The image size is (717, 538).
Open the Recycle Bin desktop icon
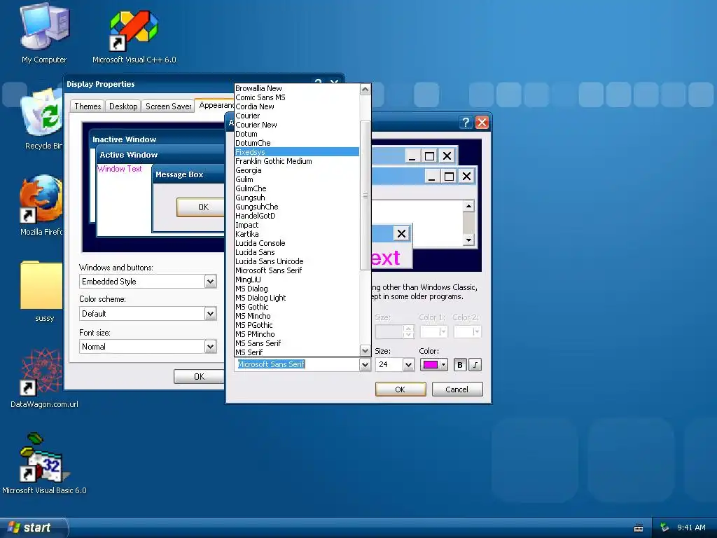click(x=42, y=119)
